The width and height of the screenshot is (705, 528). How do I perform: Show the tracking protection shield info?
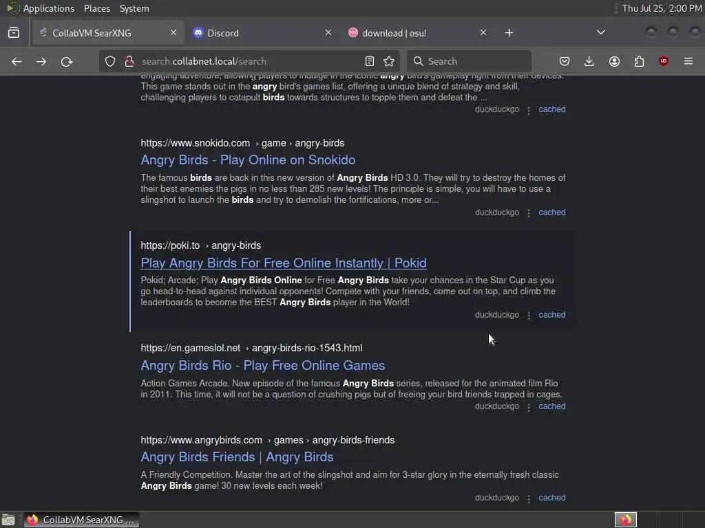click(x=110, y=61)
